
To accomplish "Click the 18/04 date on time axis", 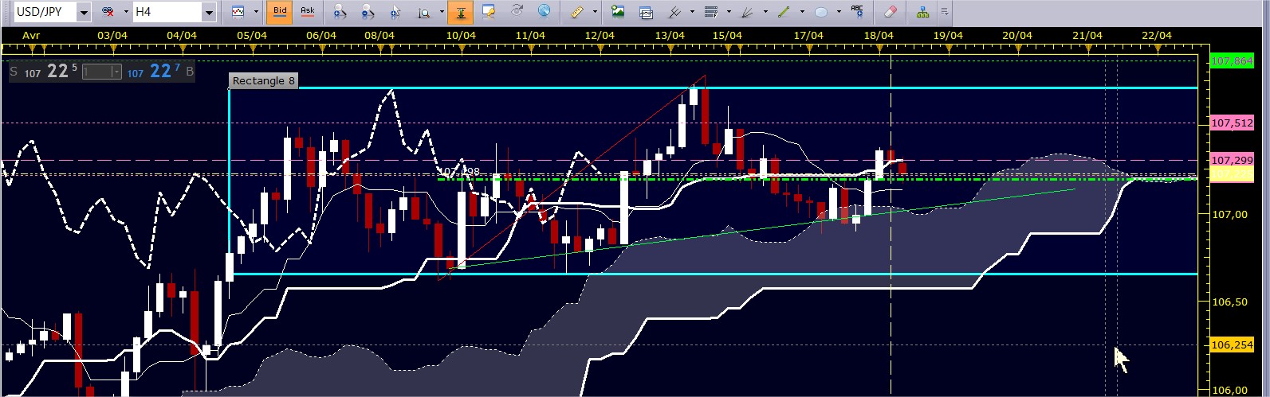I will [878, 36].
